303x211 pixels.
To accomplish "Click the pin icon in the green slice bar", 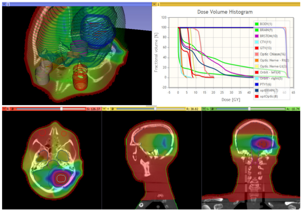I will [x=203, y=109].
